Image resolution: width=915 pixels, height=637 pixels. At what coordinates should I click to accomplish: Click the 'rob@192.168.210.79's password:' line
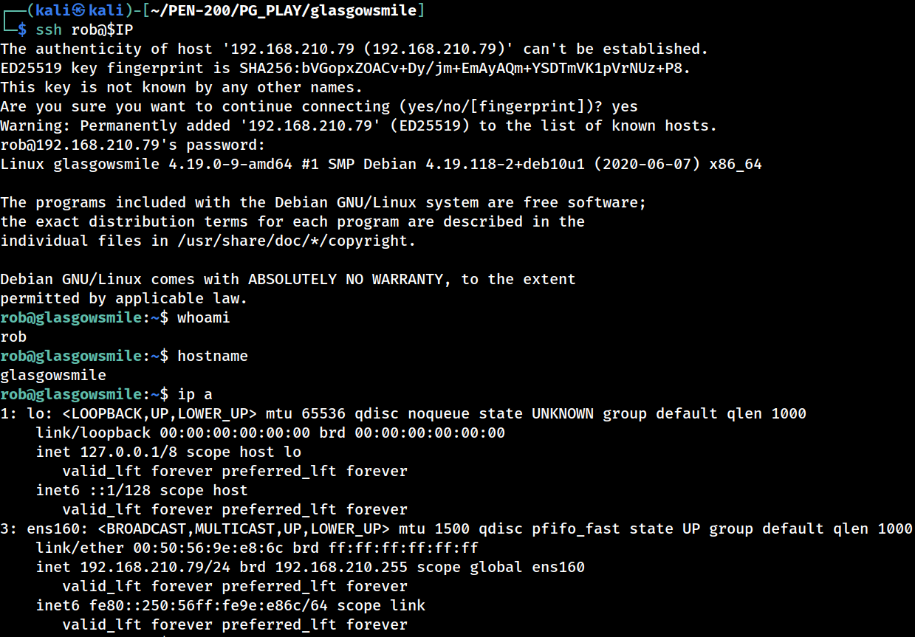(133, 145)
